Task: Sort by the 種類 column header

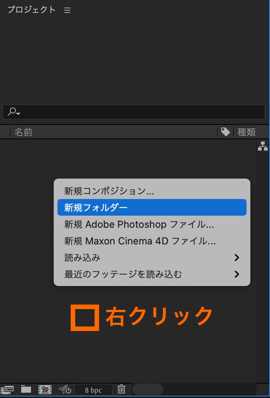Action: click(x=247, y=132)
